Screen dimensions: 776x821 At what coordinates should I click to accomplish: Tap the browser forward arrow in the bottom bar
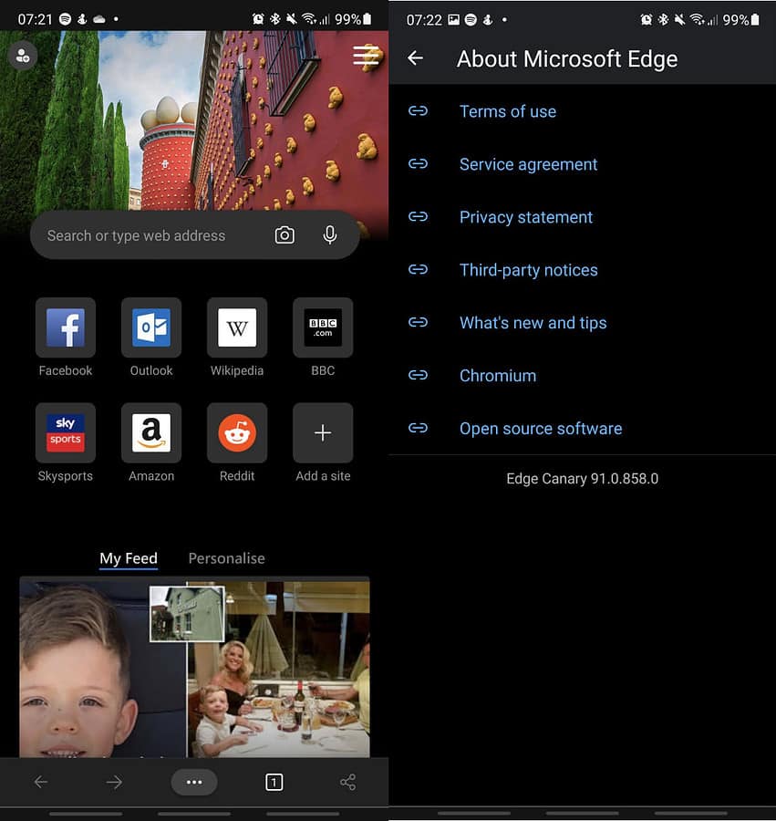pos(114,783)
